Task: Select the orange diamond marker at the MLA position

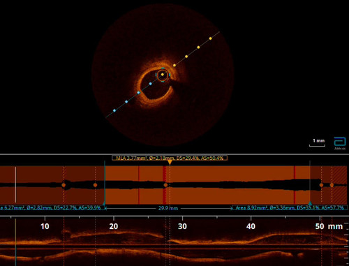Action: [x=165, y=185]
